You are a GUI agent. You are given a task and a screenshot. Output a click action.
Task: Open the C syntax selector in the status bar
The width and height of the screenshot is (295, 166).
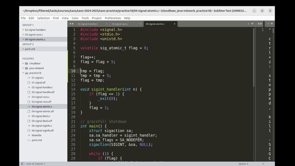263,164
